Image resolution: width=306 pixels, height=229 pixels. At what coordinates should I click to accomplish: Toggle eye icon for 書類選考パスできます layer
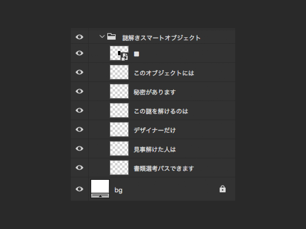(x=79, y=168)
